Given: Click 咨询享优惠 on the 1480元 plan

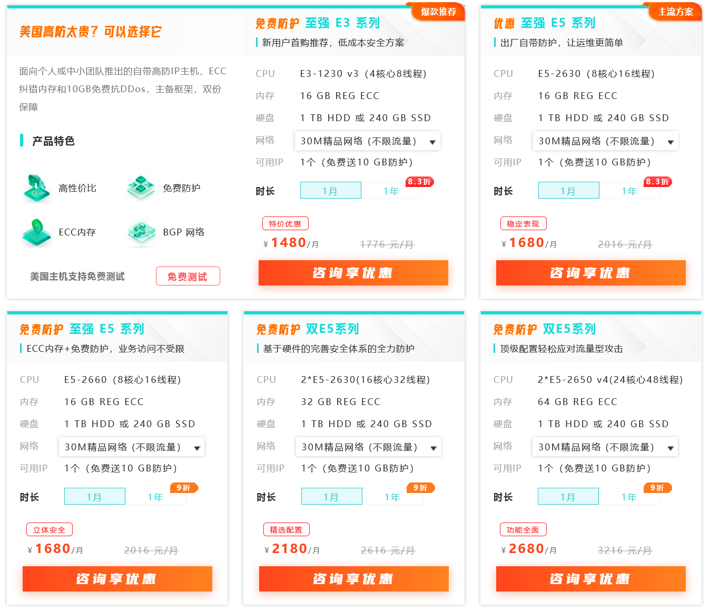Looking at the screenshot, I should point(353,273).
